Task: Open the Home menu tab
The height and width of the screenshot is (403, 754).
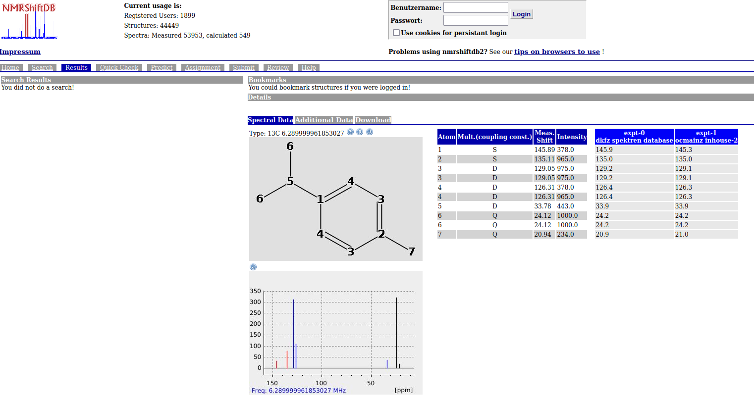Action: coord(10,68)
